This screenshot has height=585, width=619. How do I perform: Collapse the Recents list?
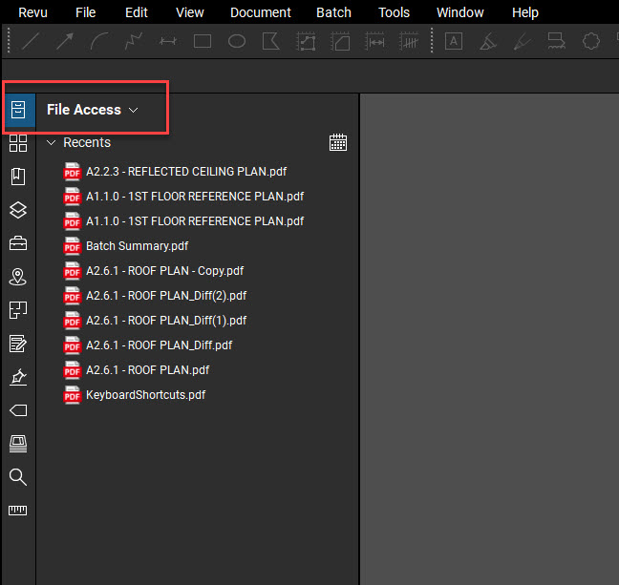pos(51,142)
